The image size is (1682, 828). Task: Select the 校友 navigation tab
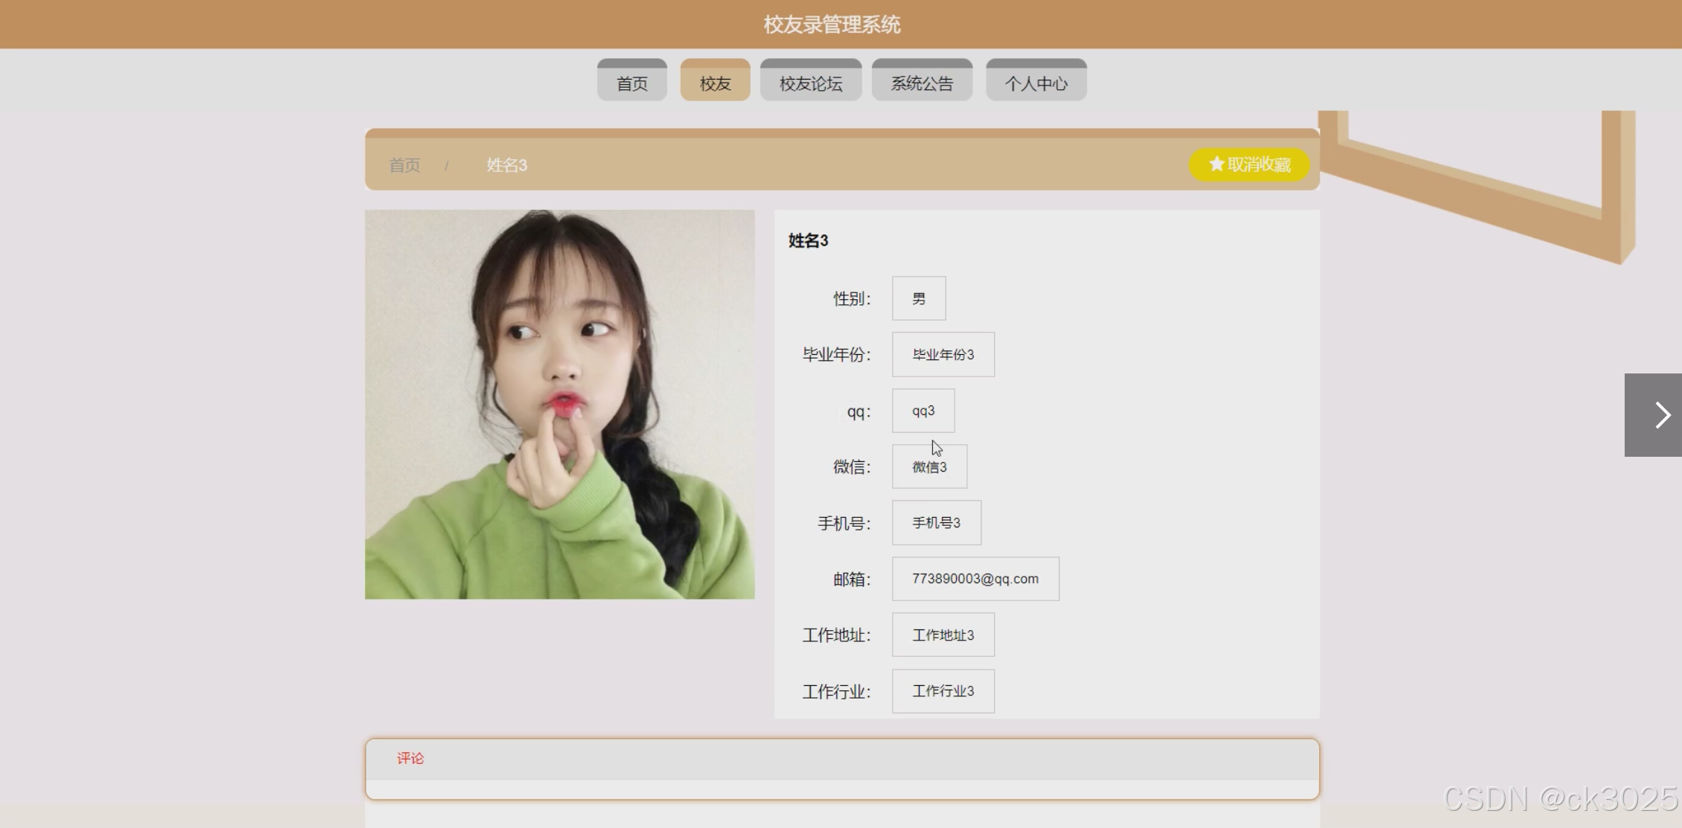click(716, 80)
